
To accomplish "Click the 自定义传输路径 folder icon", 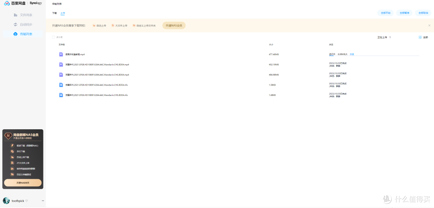I will pyautogui.click(x=12, y=174).
